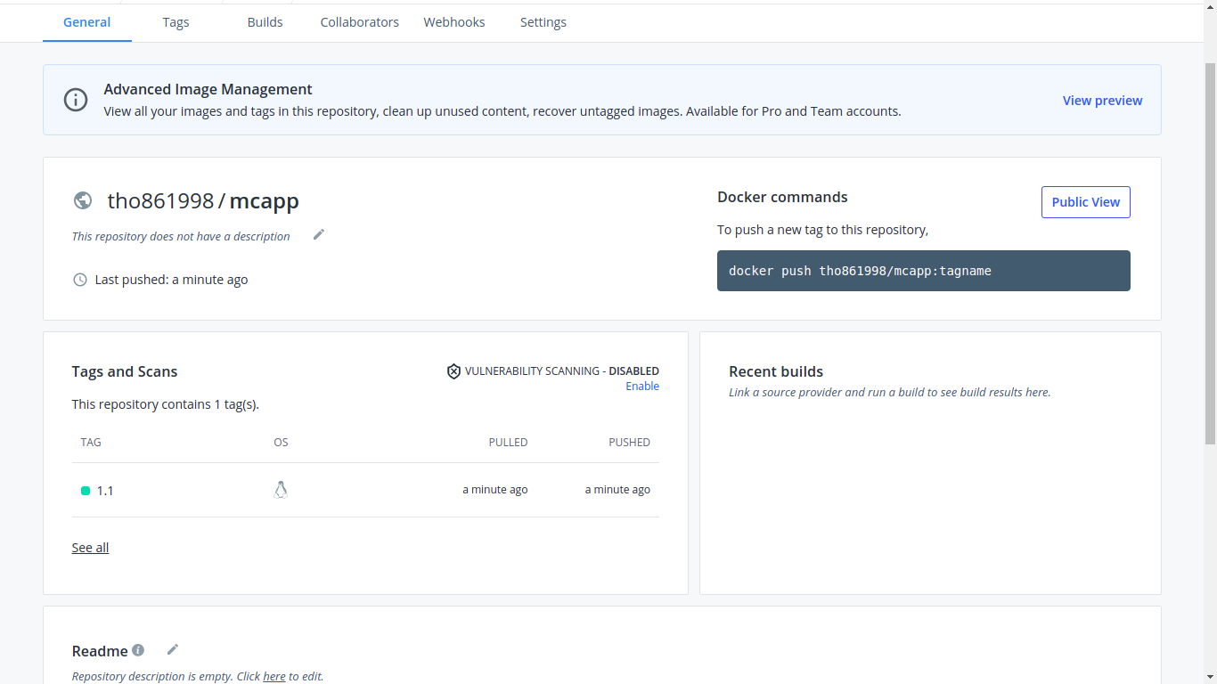Screen dimensions: 1217x684
Task: Open the Webhooks tab
Action: (453, 22)
